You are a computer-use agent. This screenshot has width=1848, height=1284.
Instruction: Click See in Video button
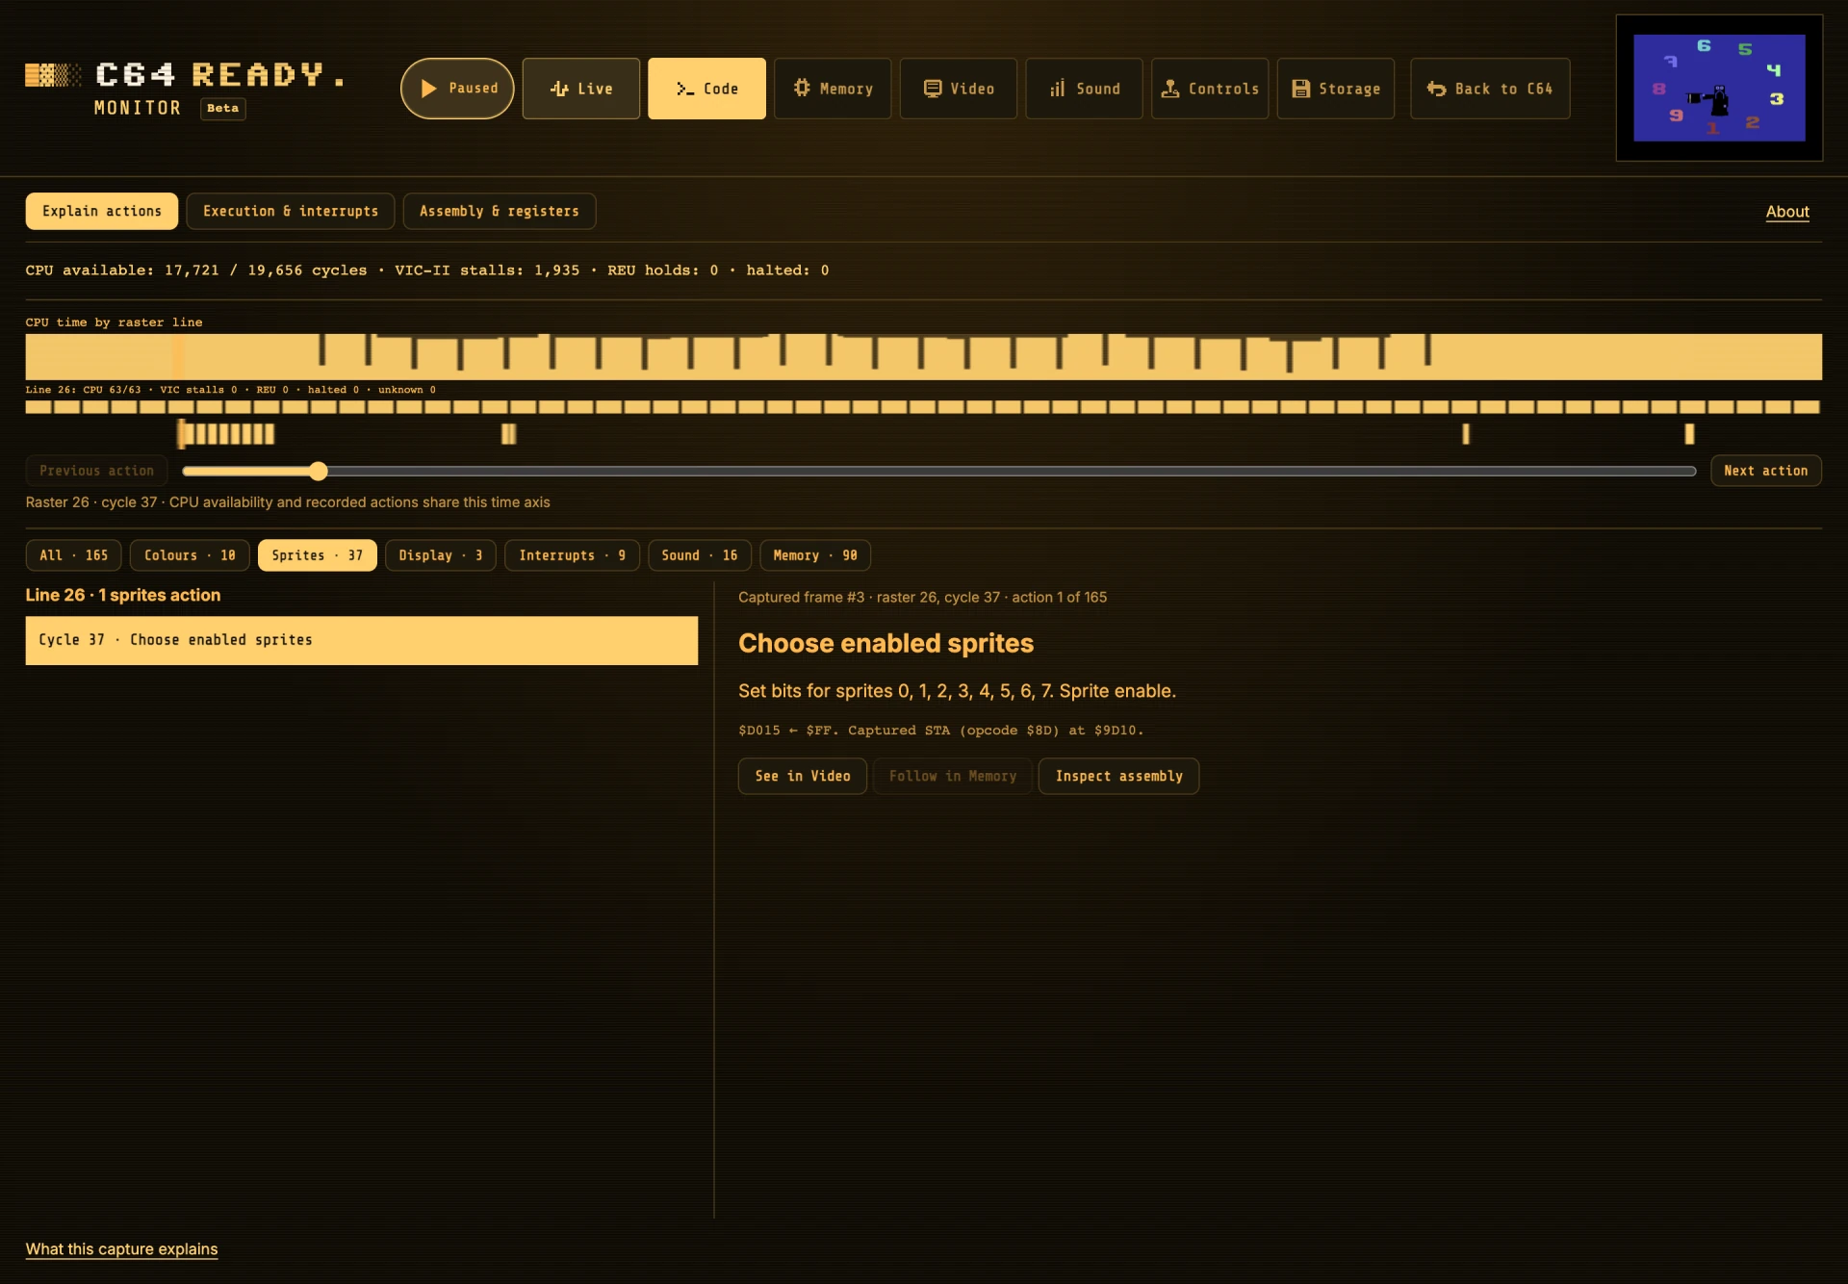click(803, 776)
